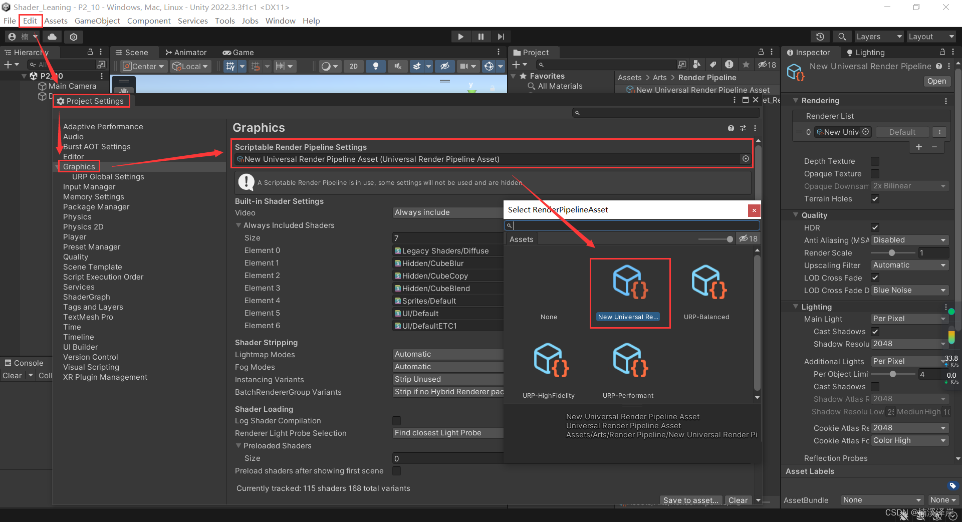Open the Layers dropdown in top toolbar
Image resolution: width=962 pixels, height=522 pixels.
tap(879, 37)
